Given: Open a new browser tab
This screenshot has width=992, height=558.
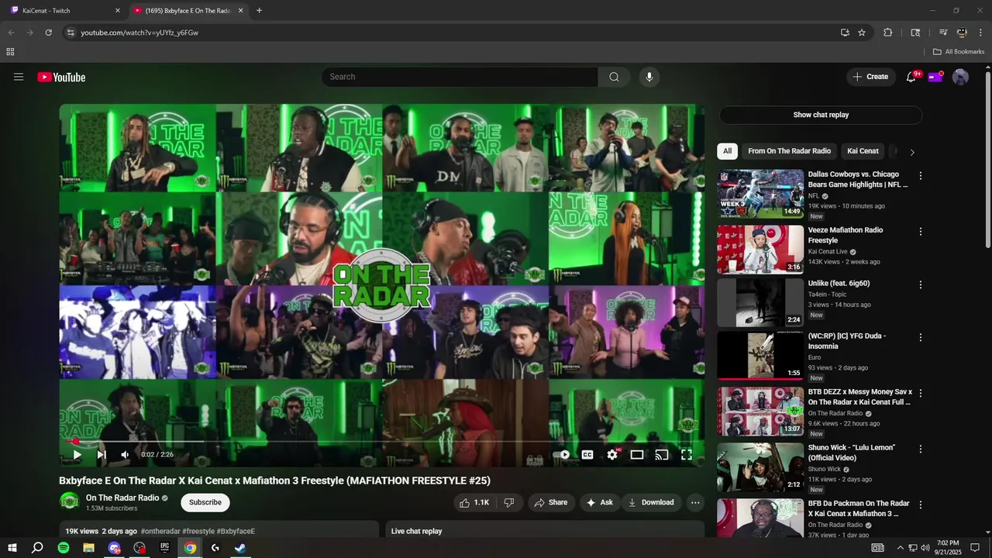Looking at the screenshot, I should pyautogui.click(x=259, y=11).
